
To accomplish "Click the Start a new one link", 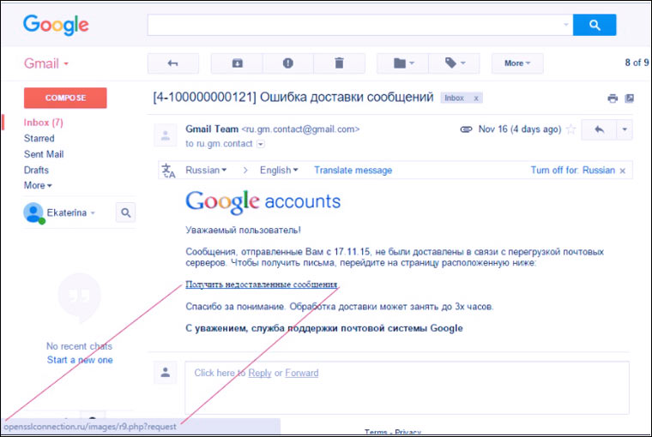I will click(80, 360).
